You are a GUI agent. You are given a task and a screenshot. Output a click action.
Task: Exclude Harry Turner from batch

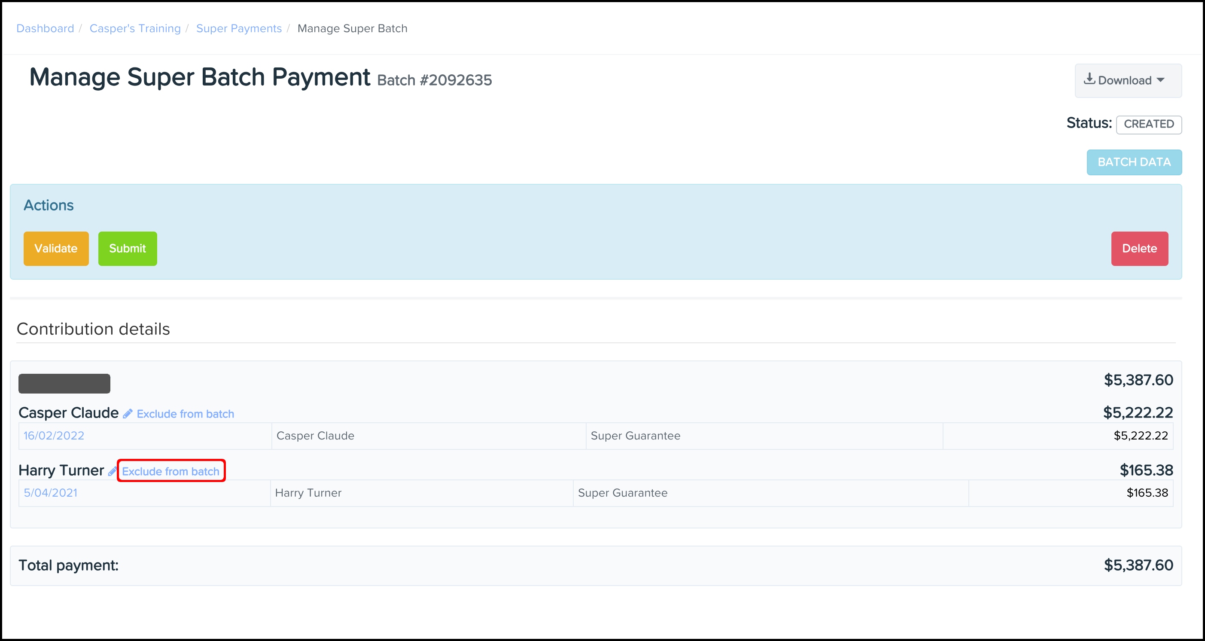pos(171,471)
